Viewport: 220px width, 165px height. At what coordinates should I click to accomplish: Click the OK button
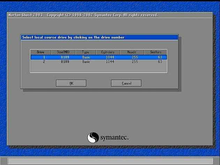click(71, 83)
